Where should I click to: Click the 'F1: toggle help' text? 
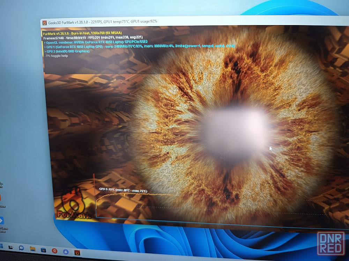pyautogui.click(x=57, y=56)
